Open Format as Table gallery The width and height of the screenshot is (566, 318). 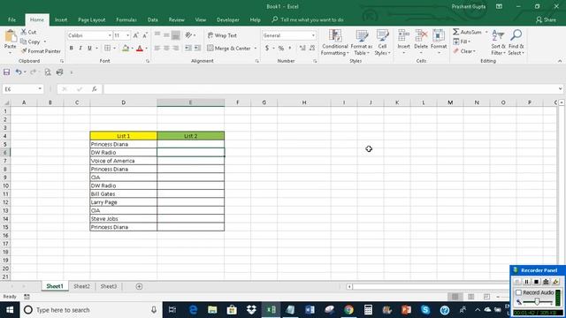tap(362, 42)
